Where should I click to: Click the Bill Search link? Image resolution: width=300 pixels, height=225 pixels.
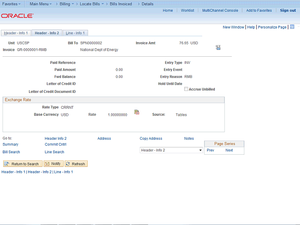[x=11, y=152]
